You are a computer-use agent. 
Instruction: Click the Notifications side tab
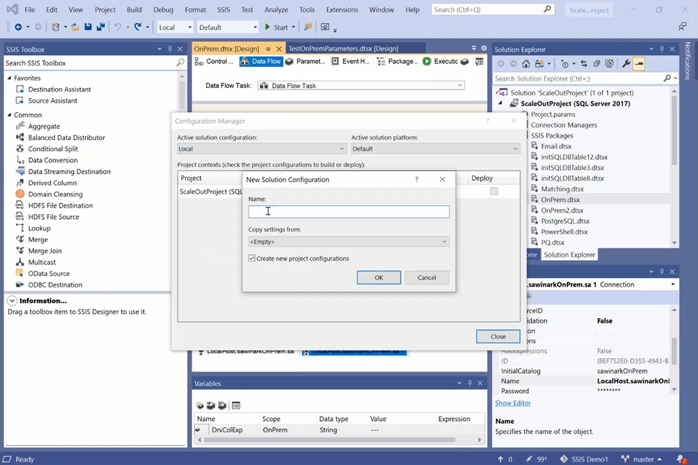click(x=688, y=61)
